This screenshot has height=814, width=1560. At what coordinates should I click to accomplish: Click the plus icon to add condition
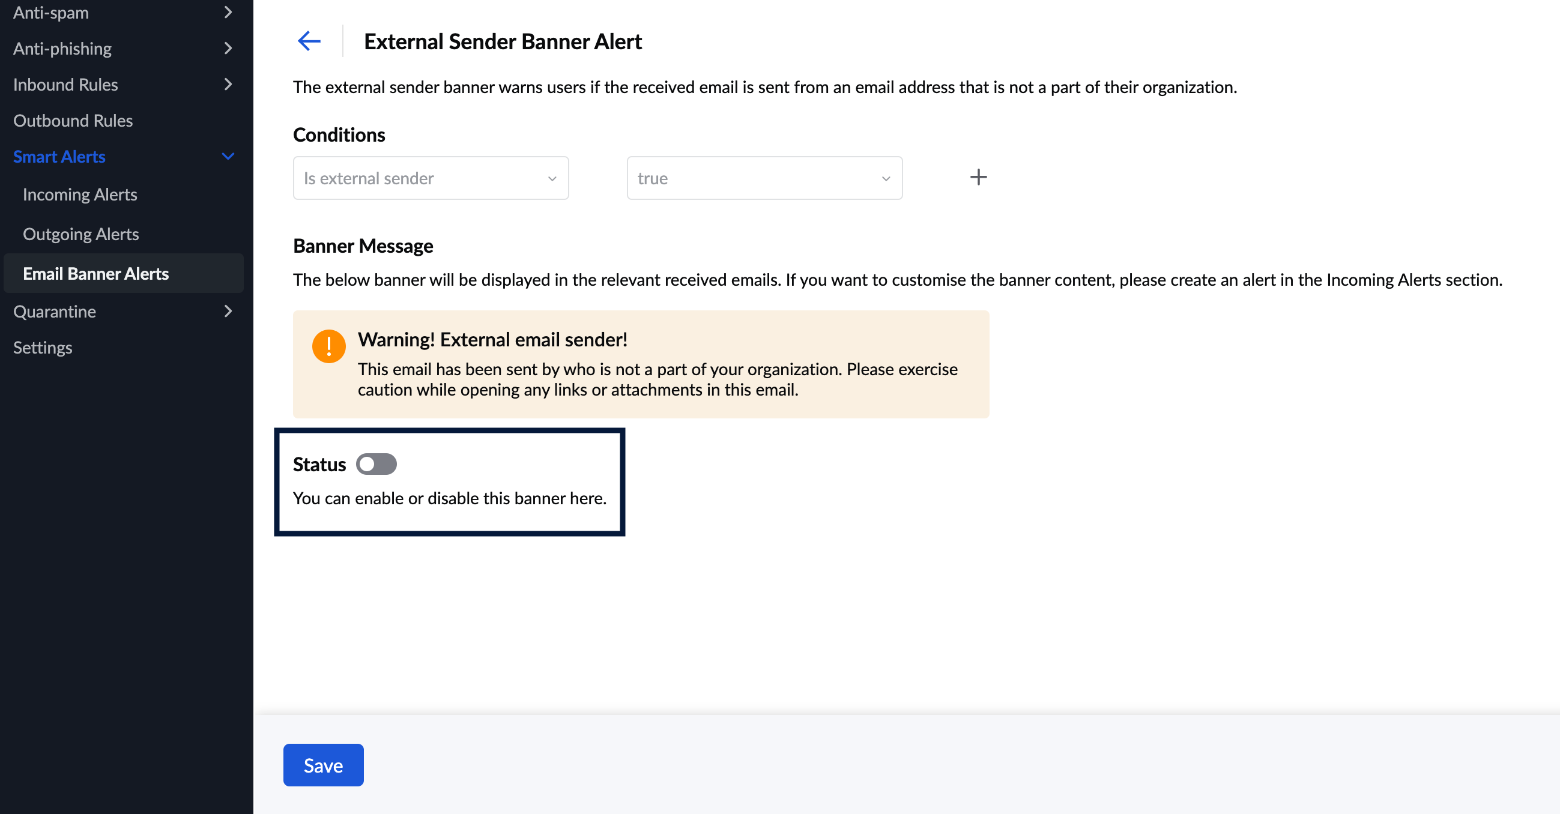pos(978,177)
